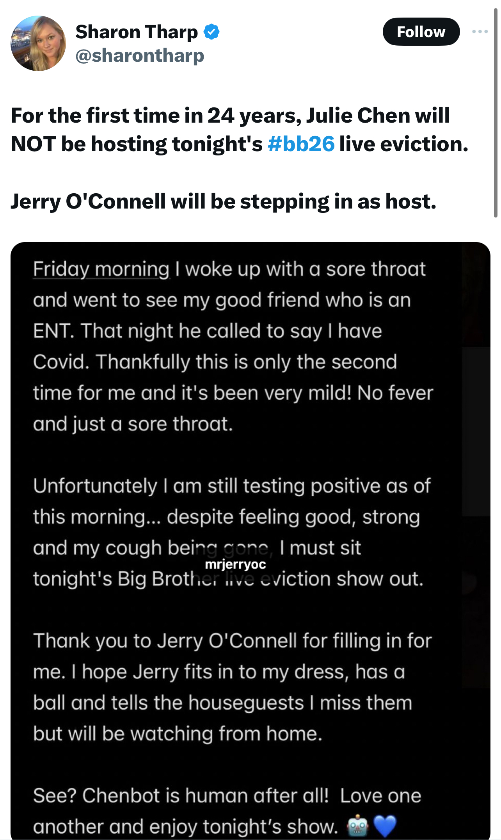This screenshot has height=840, width=501.
Task: Click the "See? Chenbot is human after all!" line
Action: (x=181, y=795)
